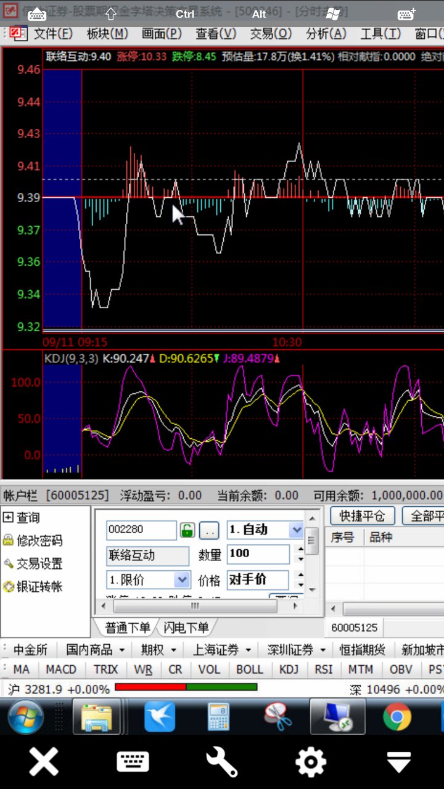This screenshot has width=444, height=789.
Task: Click the red-green market breadth bar
Action: [x=186, y=687]
